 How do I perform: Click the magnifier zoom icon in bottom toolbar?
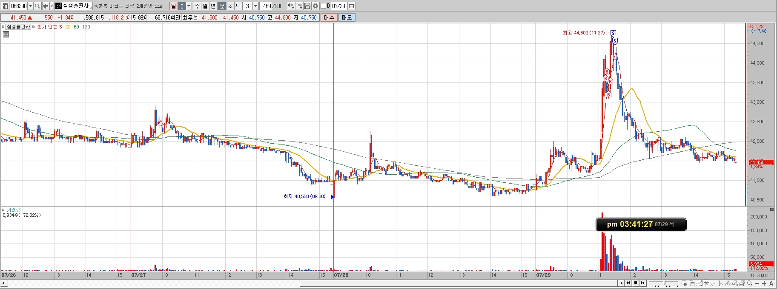pos(750,283)
